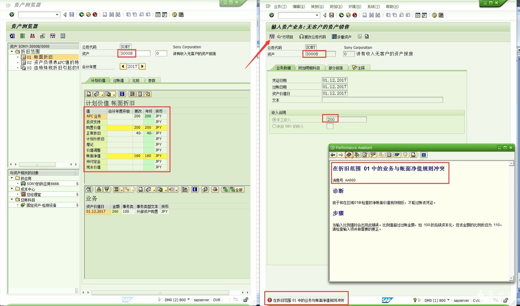Open the DM0 (2) 800 status bar dropdown
The image size is (520, 306).
(x=188, y=300)
